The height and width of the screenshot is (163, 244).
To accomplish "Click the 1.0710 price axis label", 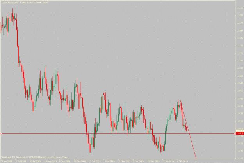I will (240, 106).
